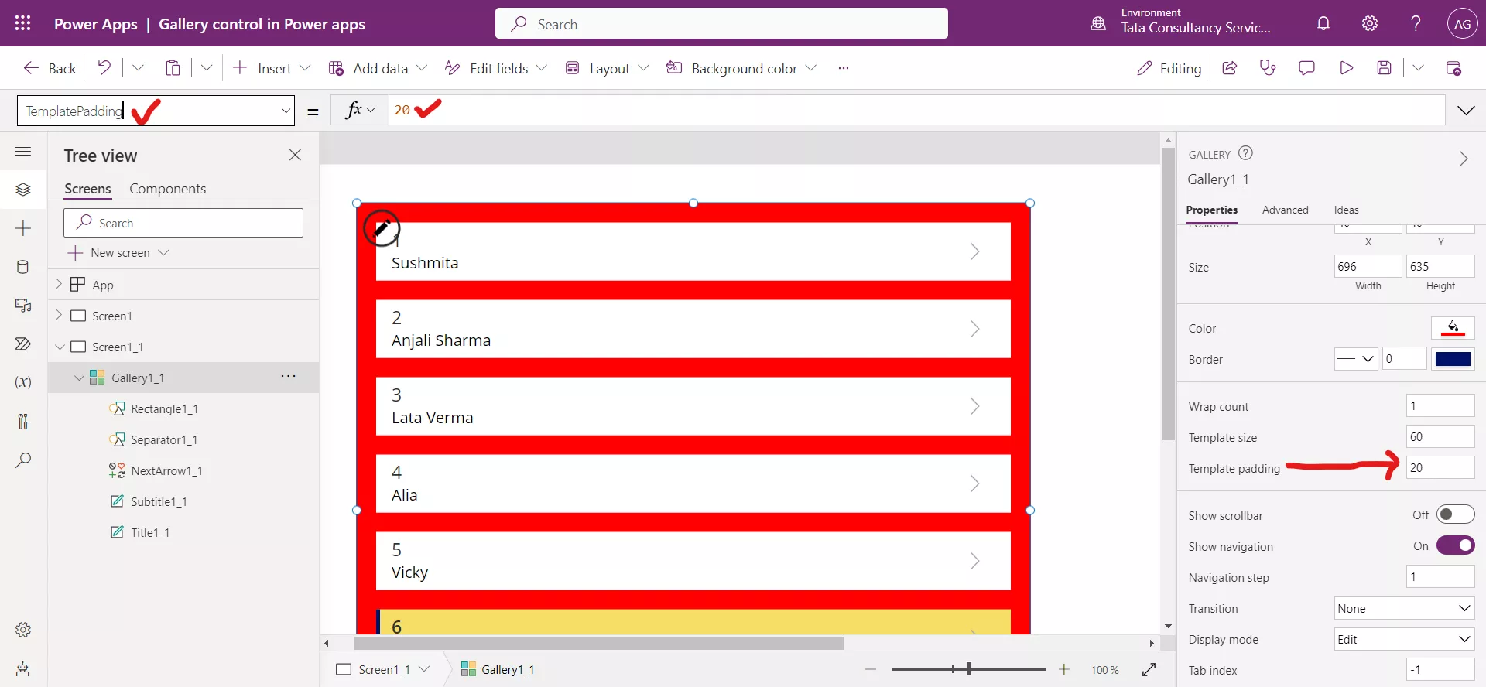This screenshot has width=1486, height=687.
Task: Open the App checker stethoscope icon
Action: [x=1268, y=68]
